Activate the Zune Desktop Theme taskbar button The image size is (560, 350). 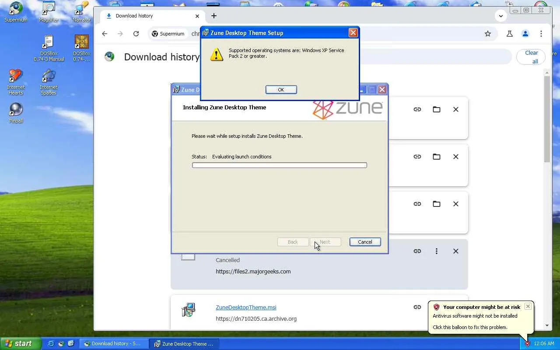(x=184, y=344)
